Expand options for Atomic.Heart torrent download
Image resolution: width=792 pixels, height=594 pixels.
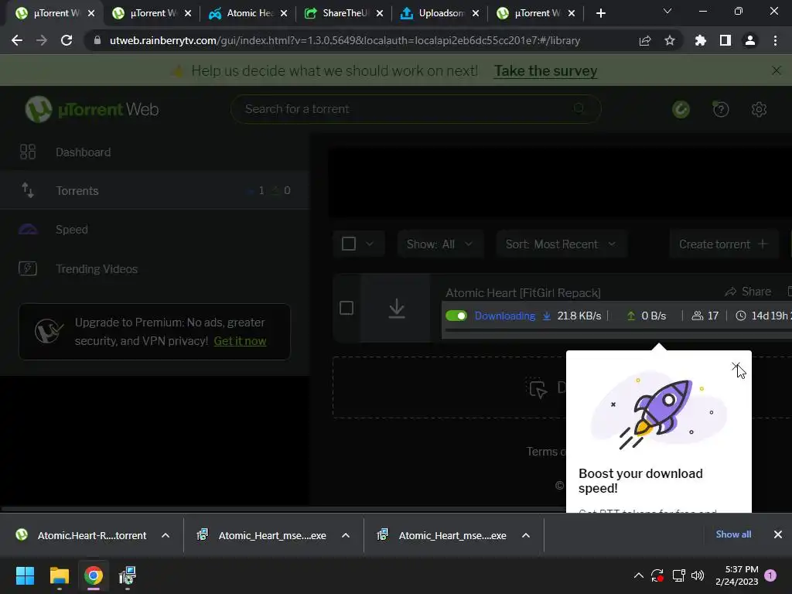(166, 535)
